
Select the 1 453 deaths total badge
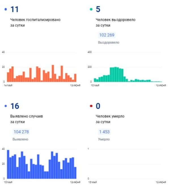(104, 132)
